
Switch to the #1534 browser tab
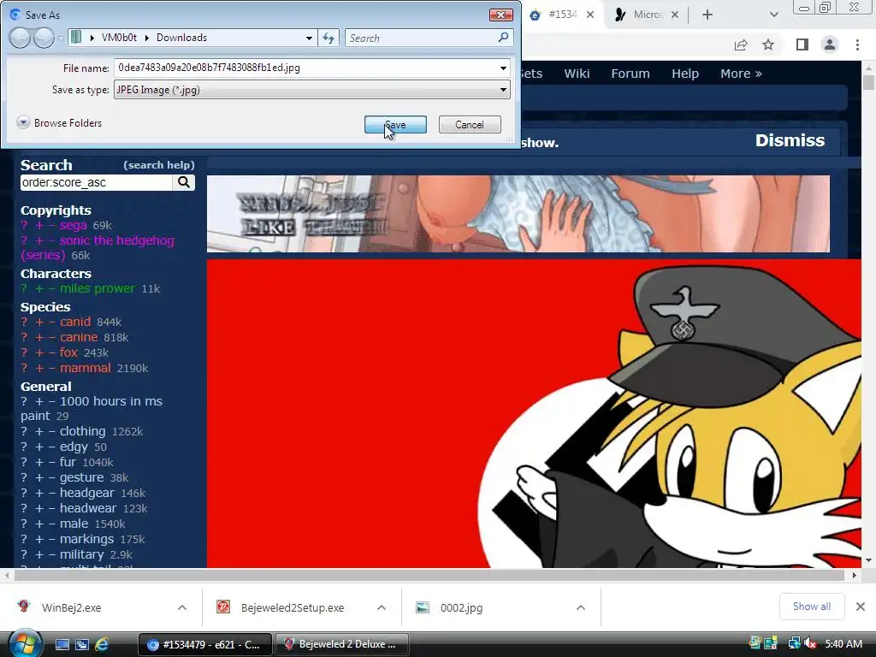pos(561,15)
